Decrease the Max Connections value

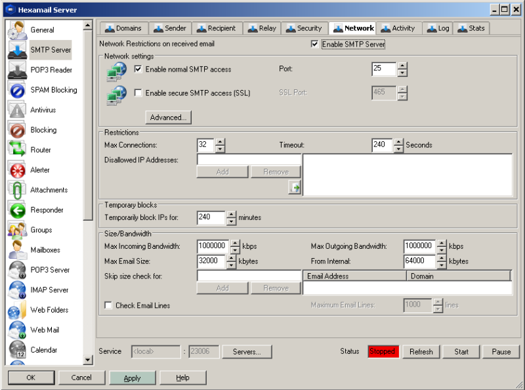click(220, 148)
